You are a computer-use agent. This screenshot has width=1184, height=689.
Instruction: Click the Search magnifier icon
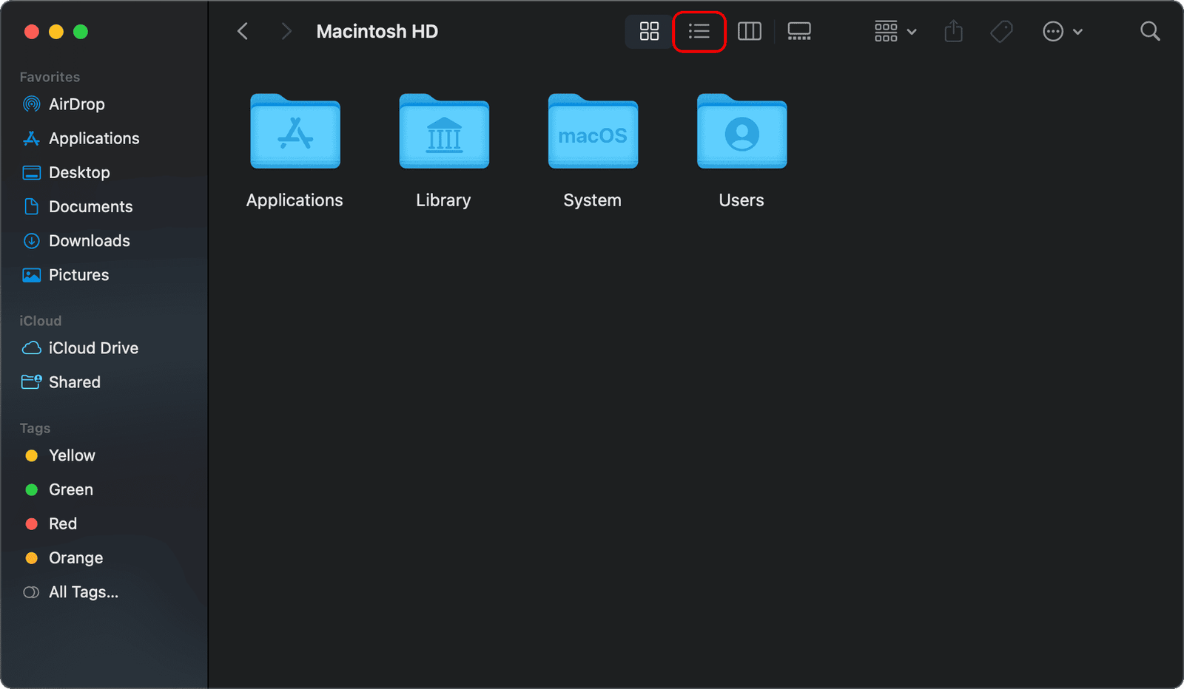click(1150, 31)
